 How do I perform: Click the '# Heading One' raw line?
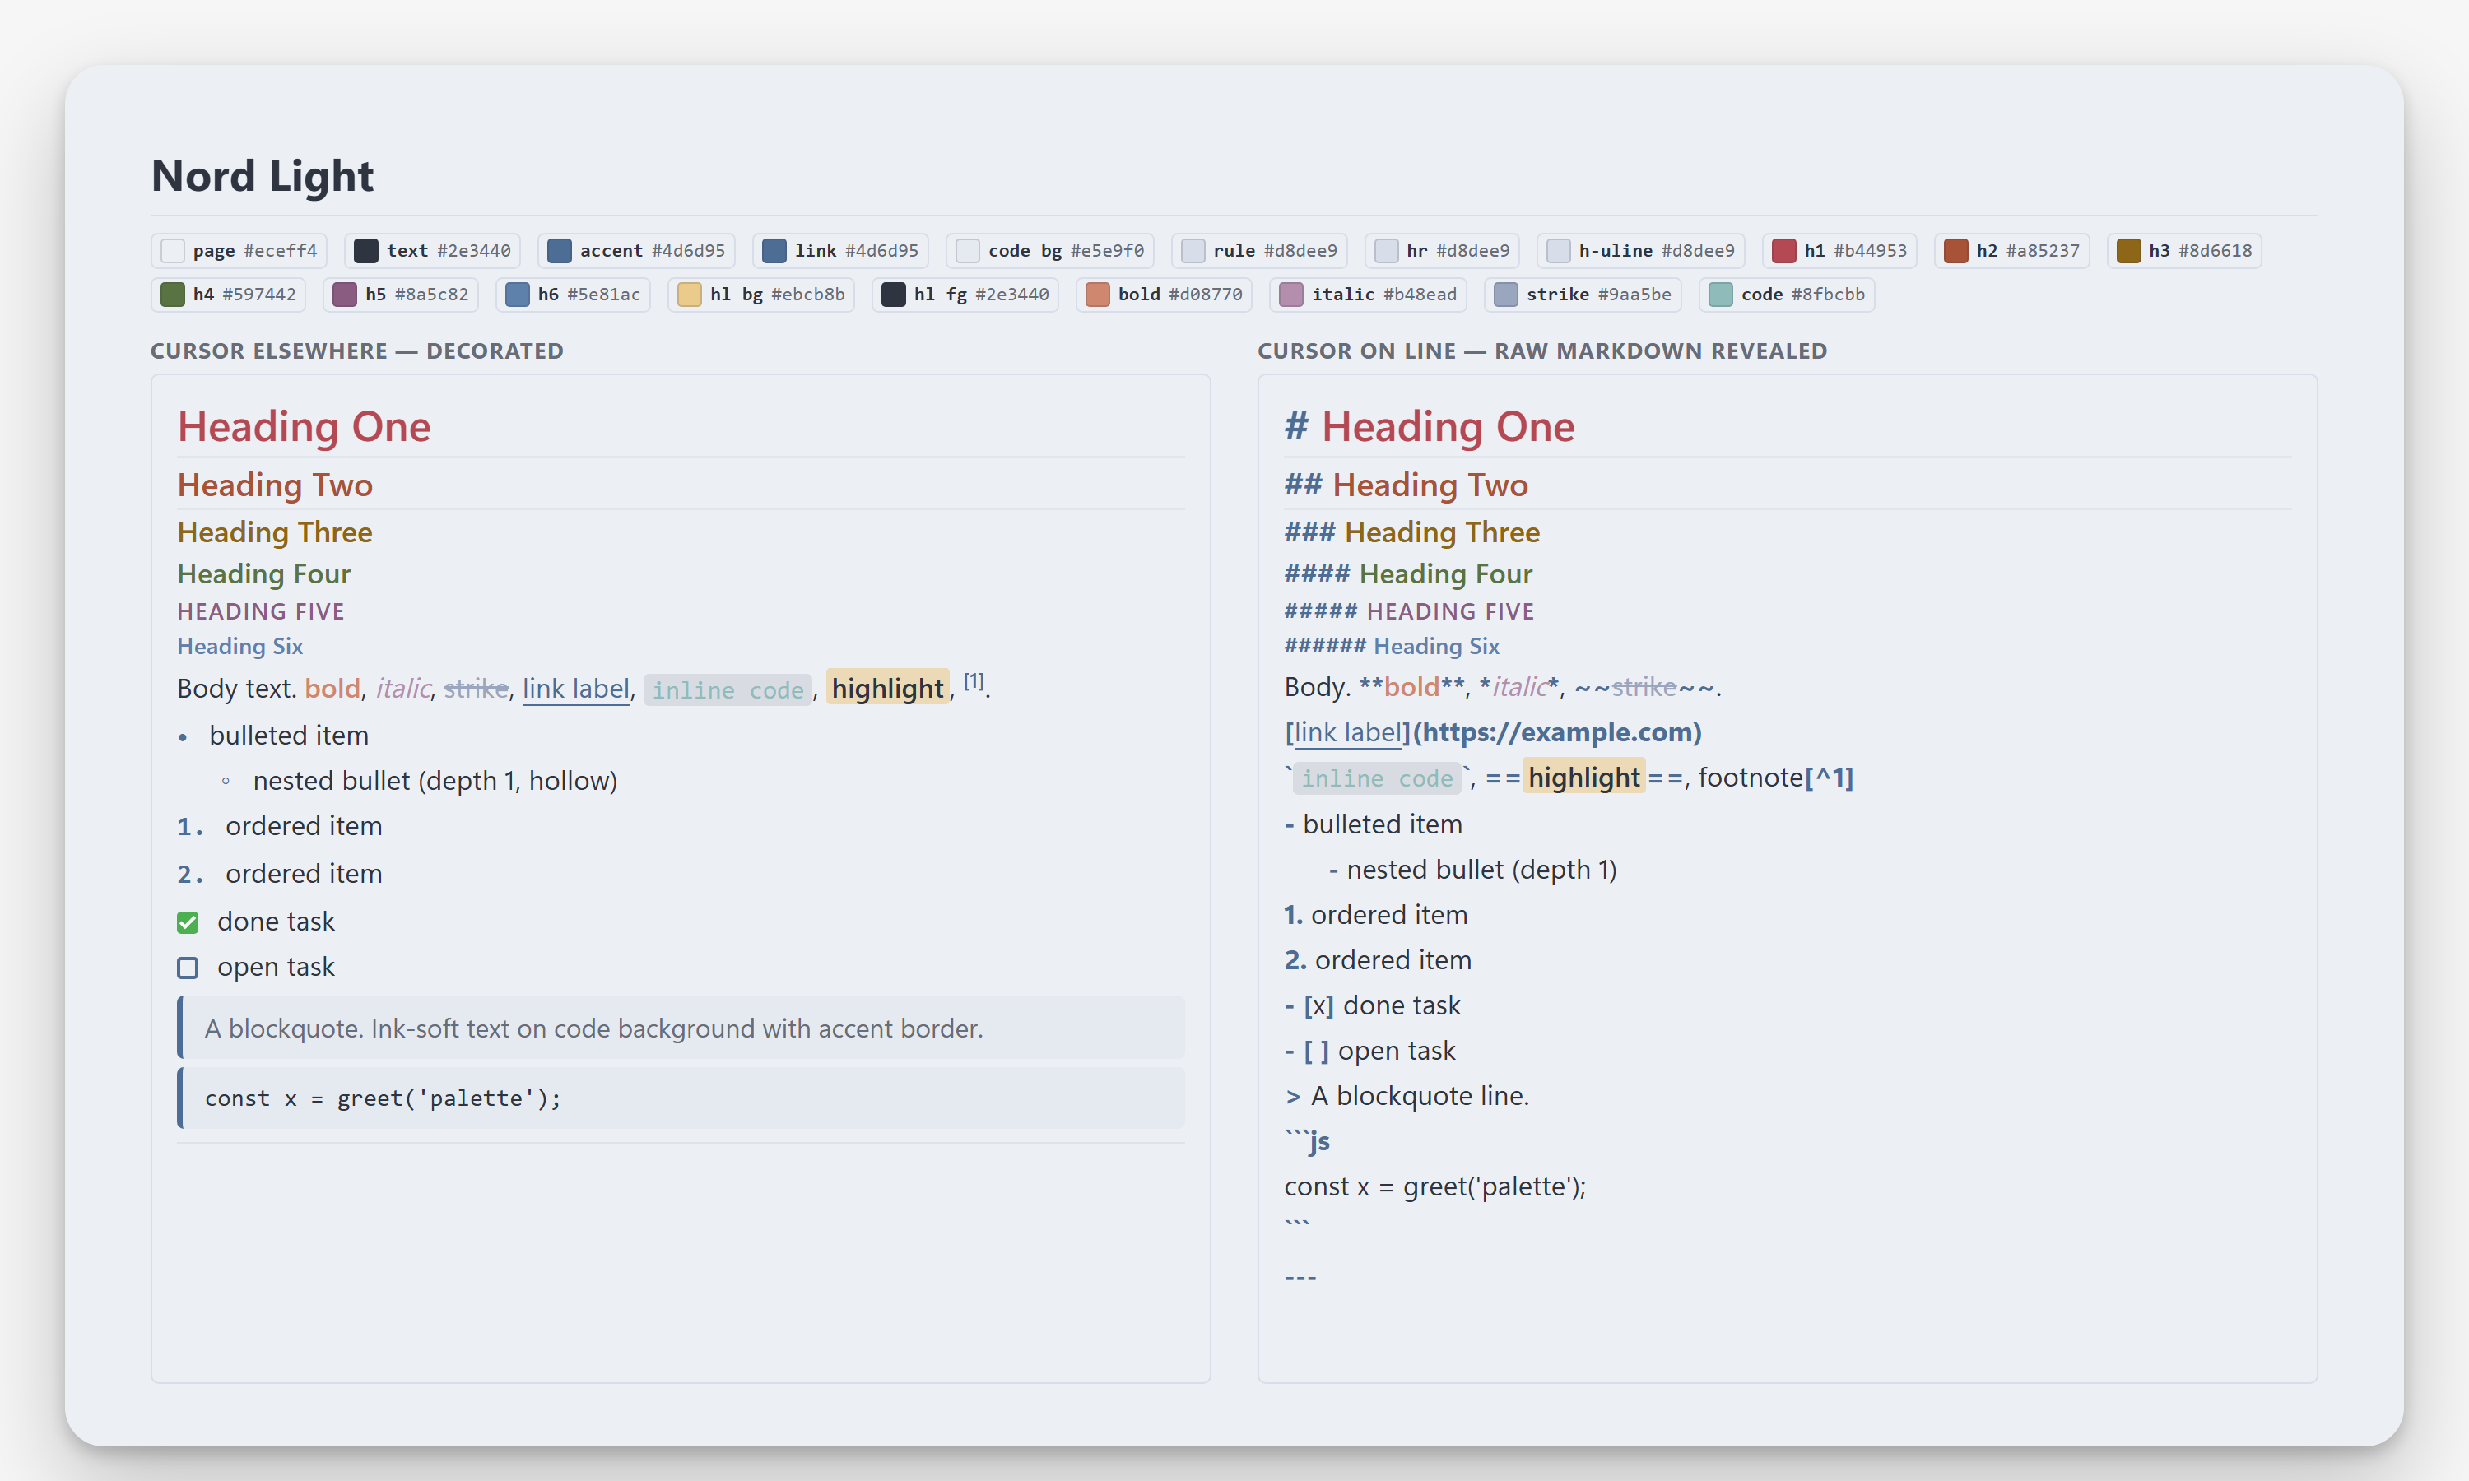1430,427
